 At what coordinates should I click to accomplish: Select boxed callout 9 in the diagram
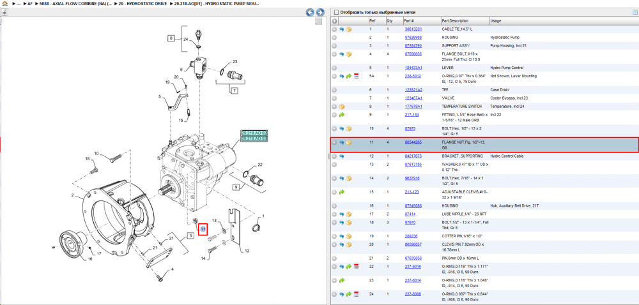click(236, 188)
